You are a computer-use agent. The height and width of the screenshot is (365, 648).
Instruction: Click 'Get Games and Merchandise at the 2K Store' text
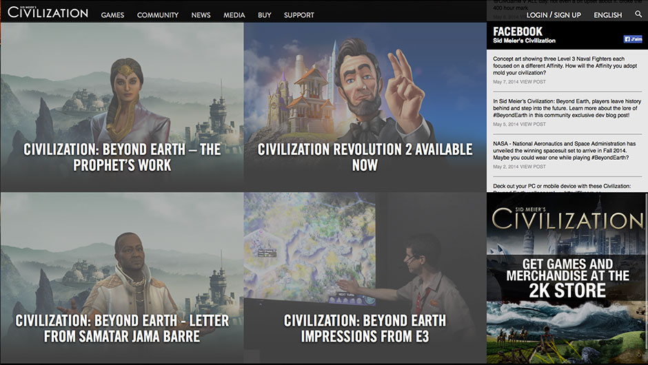point(567,278)
